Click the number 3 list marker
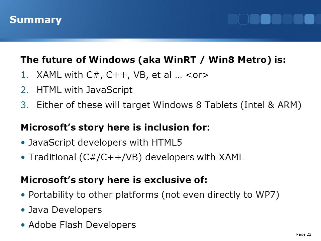 pos(25,105)
